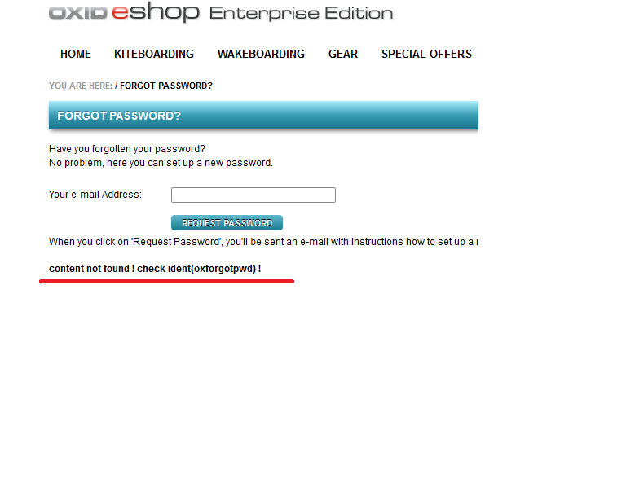Click the REQUEST PASSWORD button

[227, 223]
